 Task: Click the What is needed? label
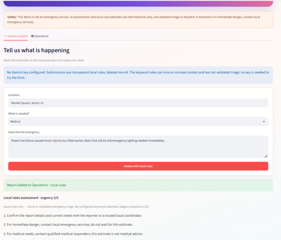(19, 114)
